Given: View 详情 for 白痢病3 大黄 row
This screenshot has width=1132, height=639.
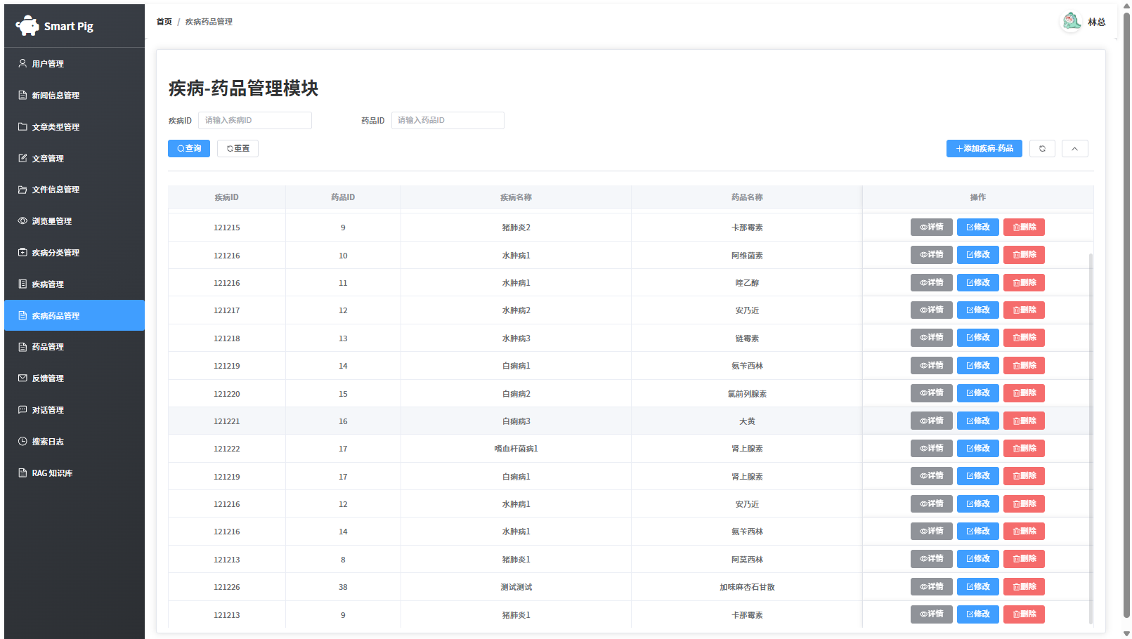Looking at the screenshot, I should pyautogui.click(x=932, y=421).
